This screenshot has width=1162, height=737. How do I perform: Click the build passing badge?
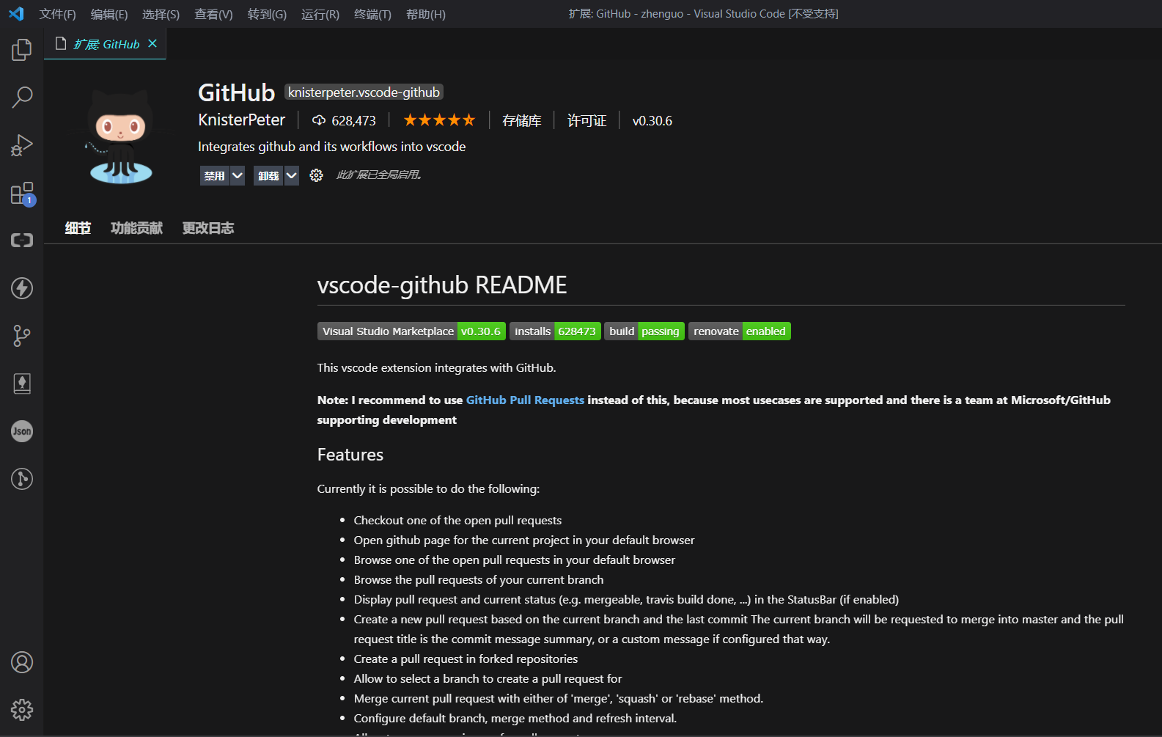click(x=644, y=331)
